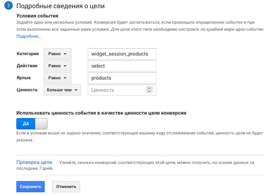The image size is (265, 195).
Task: Click the 'widget_session_products' category field
Action: point(122,54)
